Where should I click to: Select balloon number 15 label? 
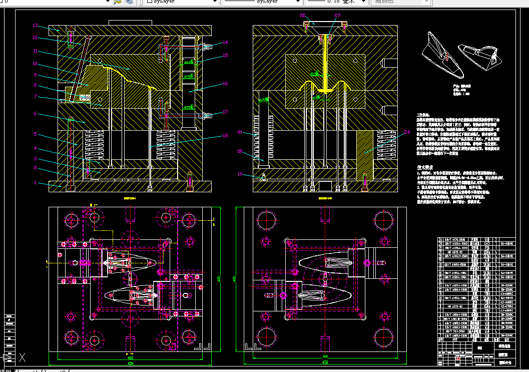pyautogui.click(x=225, y=56)
